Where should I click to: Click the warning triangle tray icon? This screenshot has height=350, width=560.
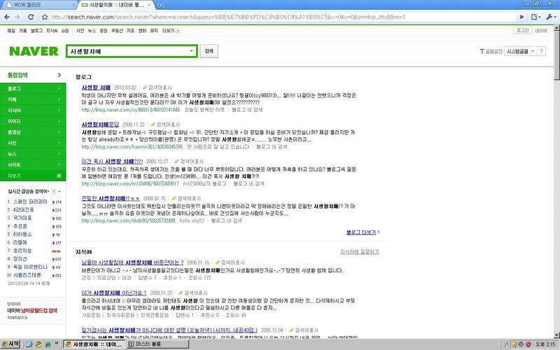coord(507,344)
